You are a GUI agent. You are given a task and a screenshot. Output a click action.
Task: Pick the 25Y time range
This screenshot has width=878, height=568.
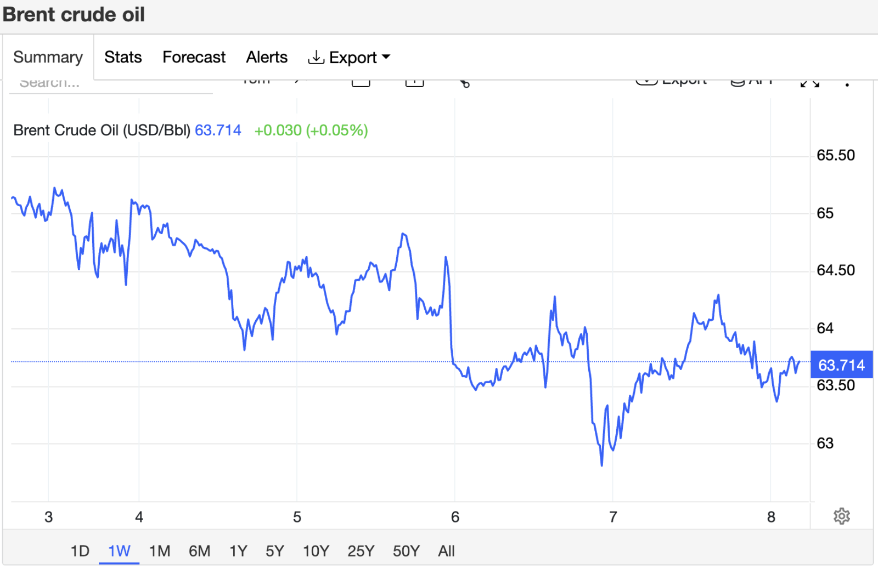click(x=361, y=550)
